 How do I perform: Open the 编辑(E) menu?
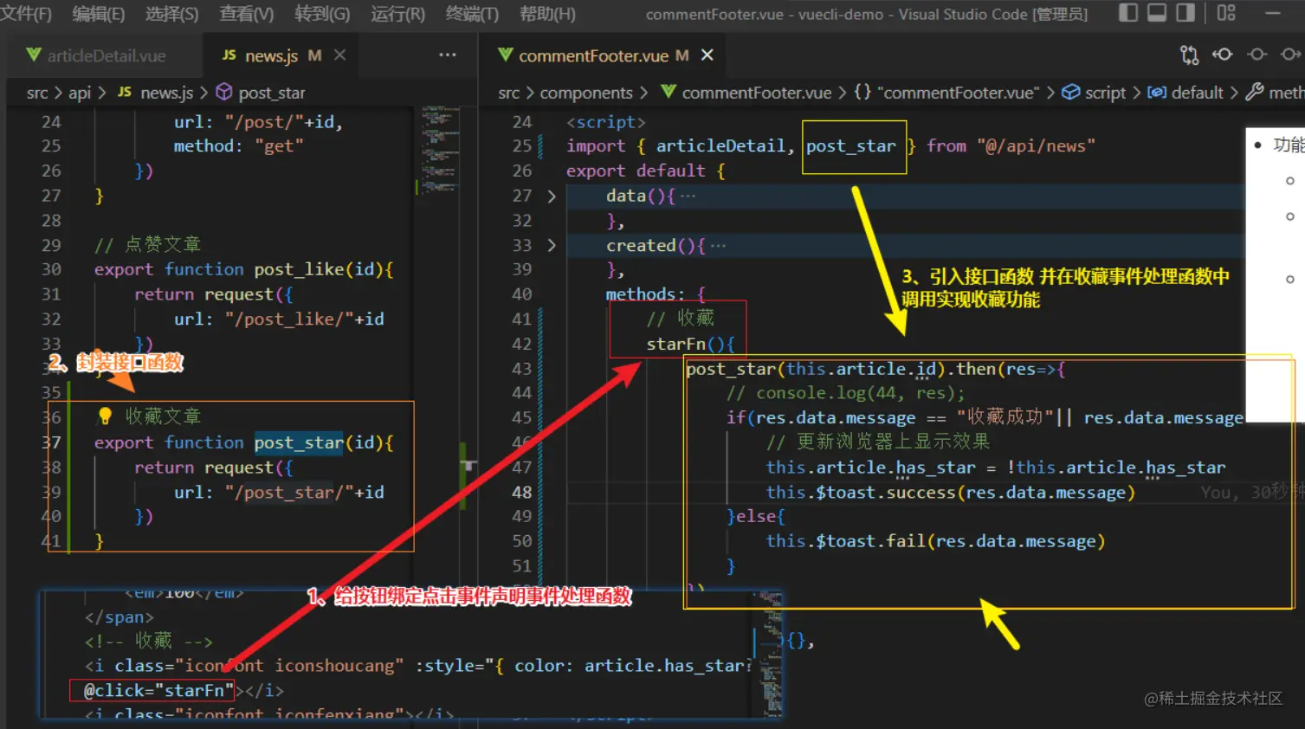tap(99, 14)
